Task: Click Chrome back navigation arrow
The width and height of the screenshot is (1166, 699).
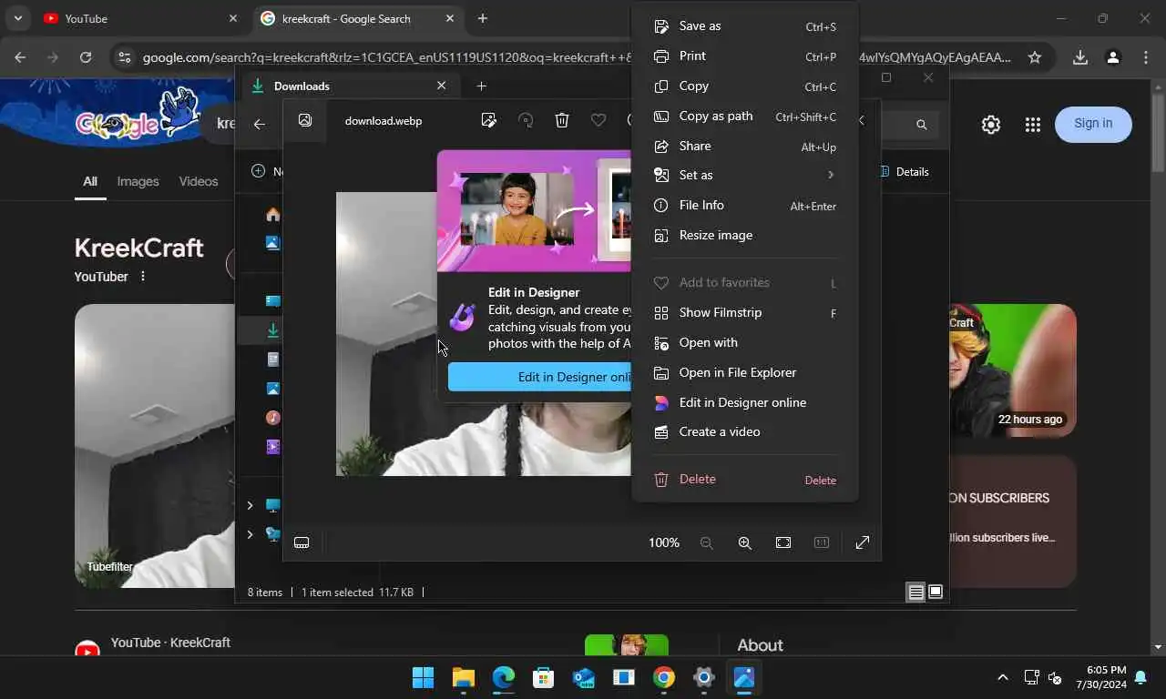Action: click(x=21, y=57)
